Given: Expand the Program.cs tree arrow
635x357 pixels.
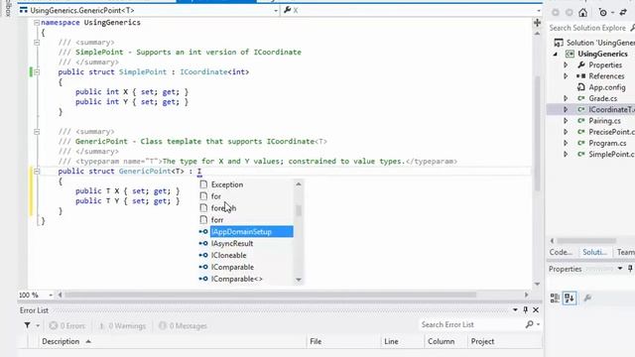Looking at the screenshot, I should [x=566, y=143].
